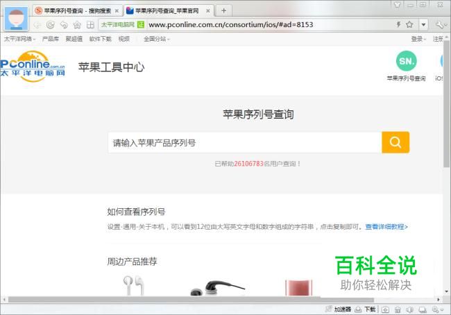This screenshot has width=451, height=315.
Task: Open the 产品库 nav link
Action: 51,39
